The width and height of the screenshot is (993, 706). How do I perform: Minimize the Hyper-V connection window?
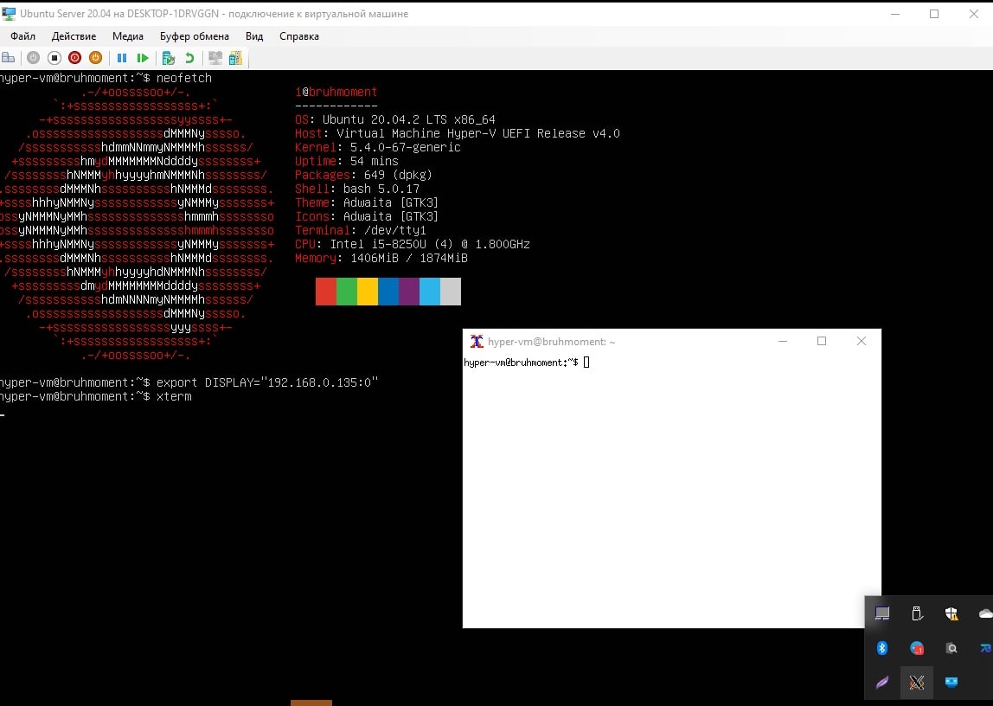tap(895, 13)
